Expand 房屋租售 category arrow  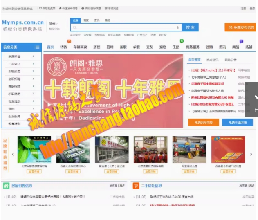pos(33,56)
